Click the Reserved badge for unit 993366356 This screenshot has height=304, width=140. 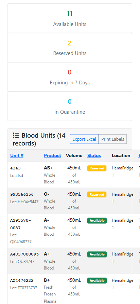(x=97, y=194)
